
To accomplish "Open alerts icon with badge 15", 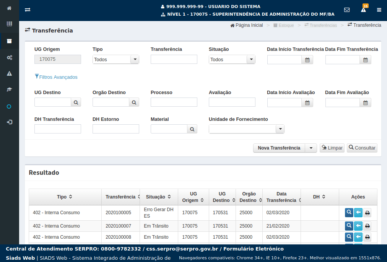I will coord(364,10).
